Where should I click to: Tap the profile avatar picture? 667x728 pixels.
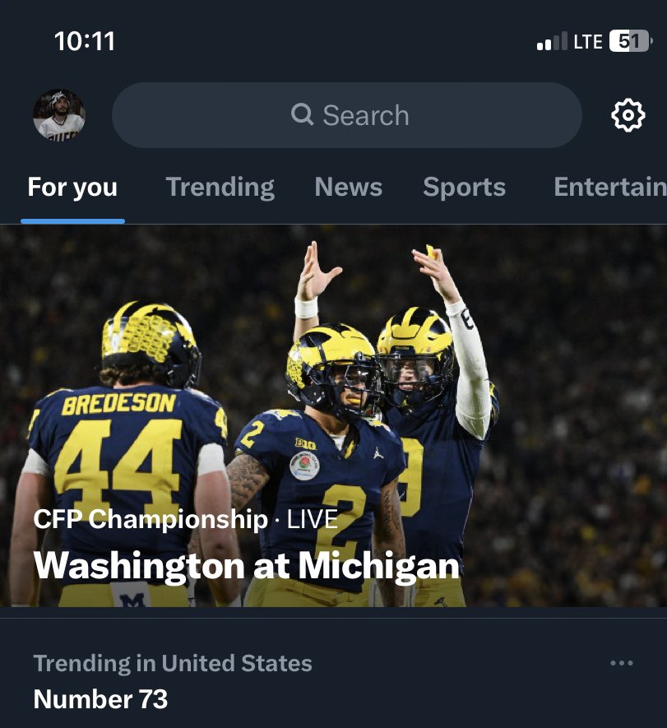pyautogui.click(x=59, y=115)
